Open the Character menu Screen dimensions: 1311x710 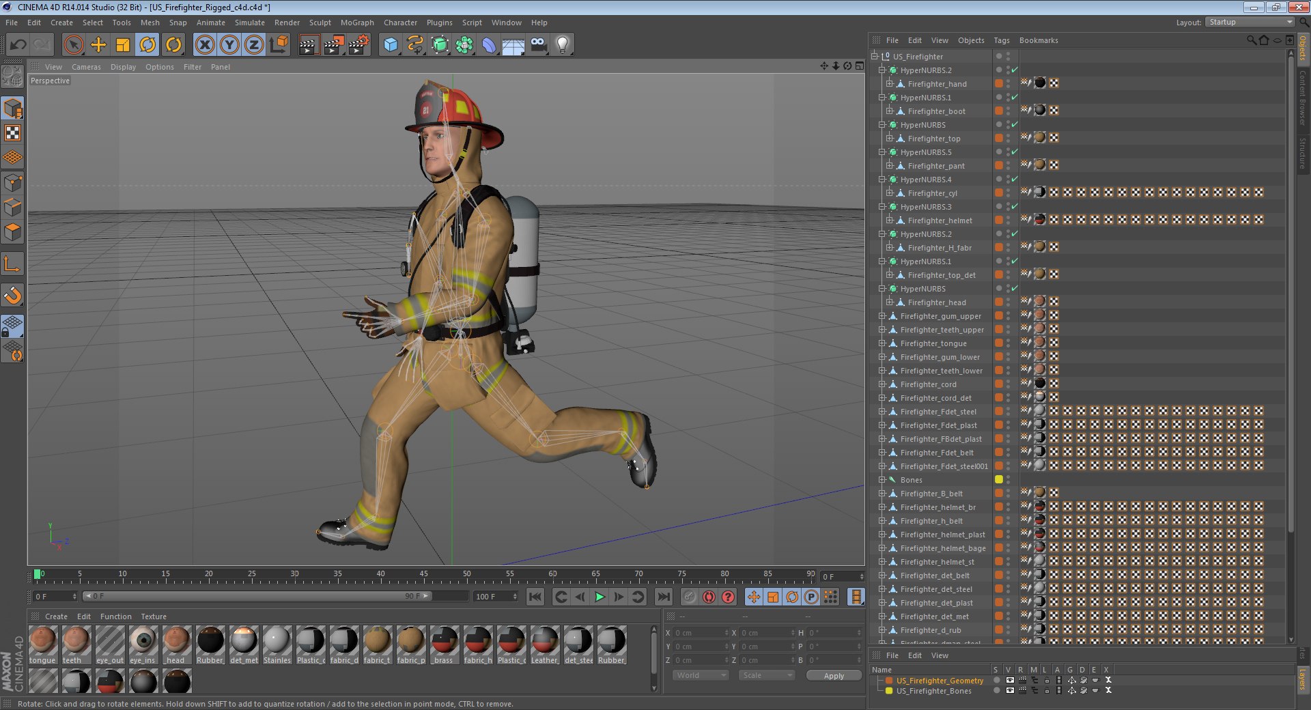(x=400, y=23)
